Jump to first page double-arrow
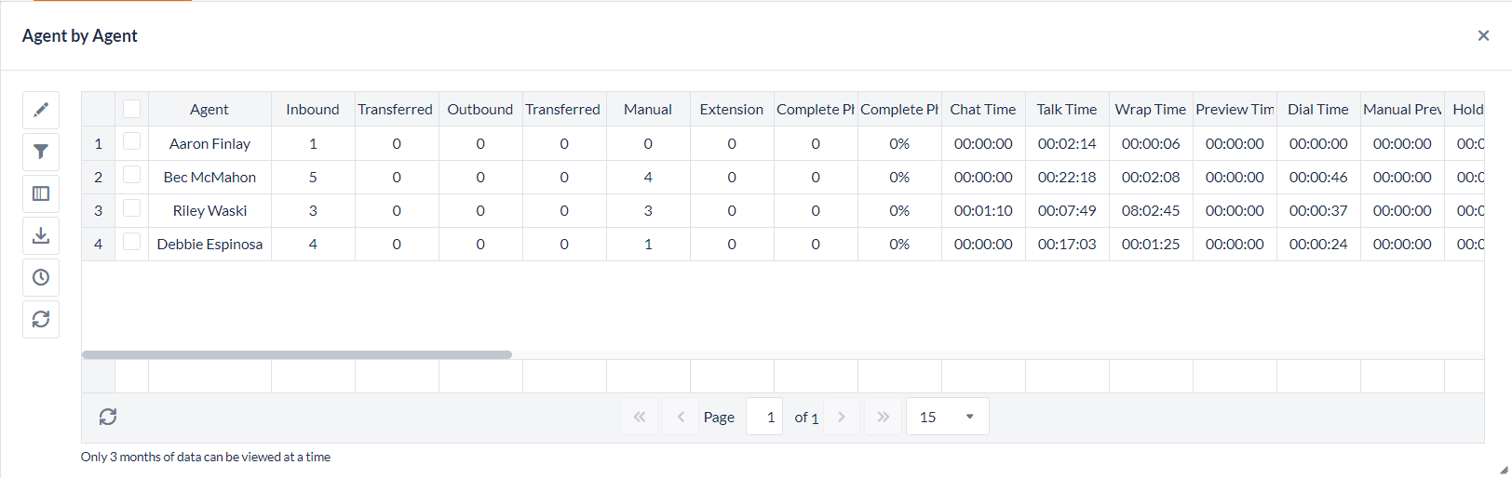The image size is (1512, 478). [640, 417]
